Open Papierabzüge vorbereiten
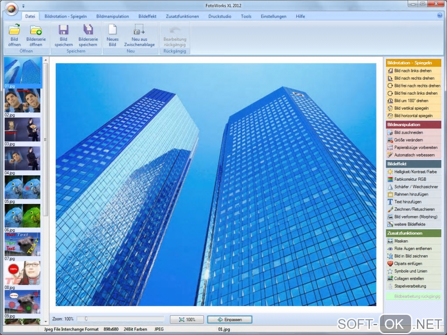This screenshot has width=447, height=335. point(413,147)
